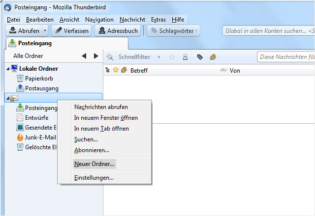Toggle the quick filter bar pin icon
The height and width of the screenshot is (216, 315).
(110, 57)
